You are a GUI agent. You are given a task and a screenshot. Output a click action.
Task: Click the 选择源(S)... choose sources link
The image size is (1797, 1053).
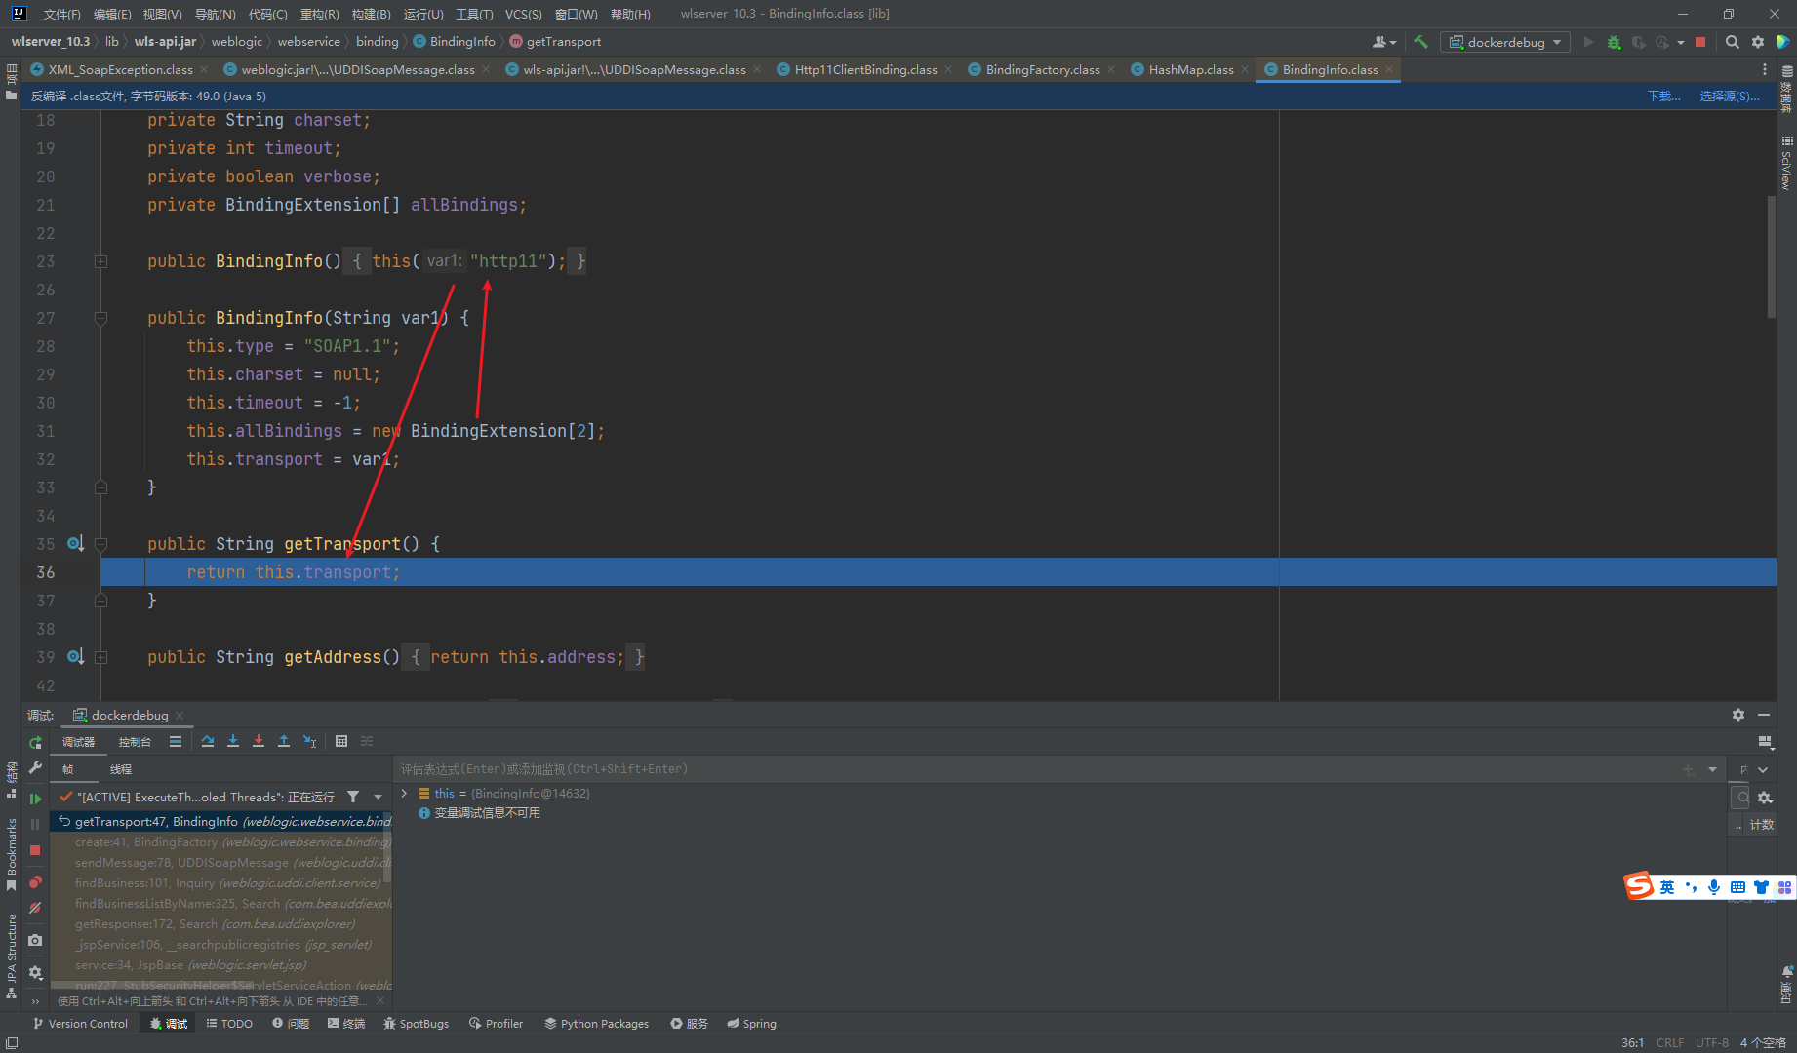click(1730, 96)
